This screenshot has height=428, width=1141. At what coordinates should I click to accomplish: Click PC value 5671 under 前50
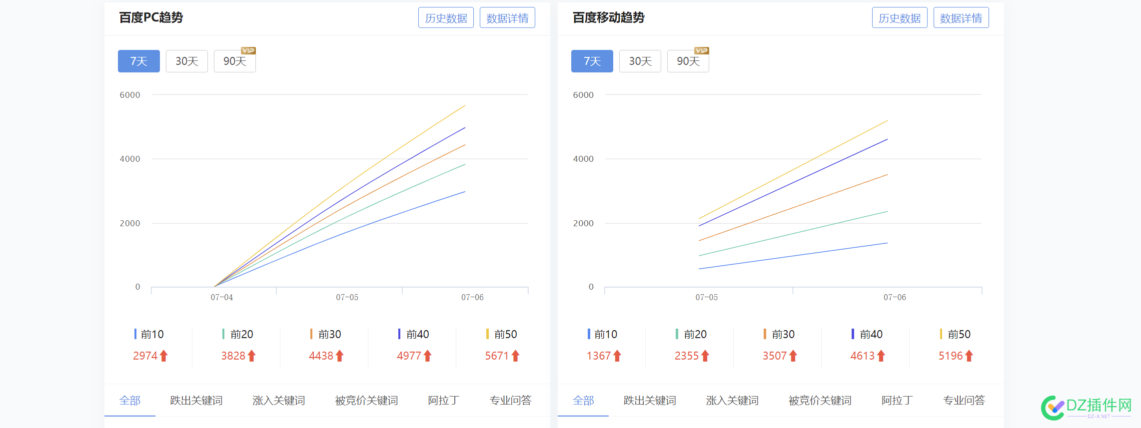coord(497,356)
